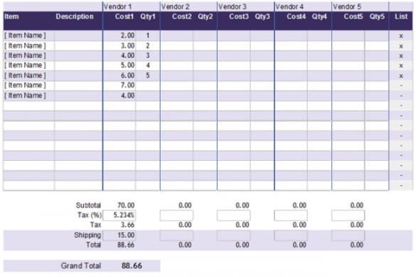Click the List column header
Screen dimensions: 416x277
tap(401, 16)
